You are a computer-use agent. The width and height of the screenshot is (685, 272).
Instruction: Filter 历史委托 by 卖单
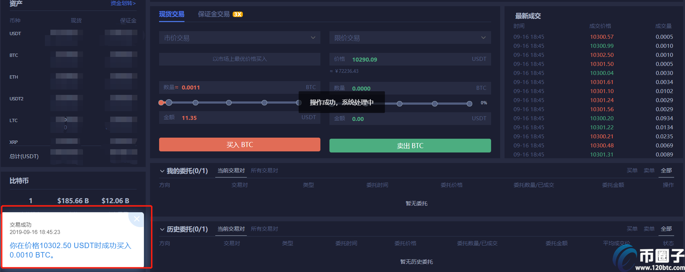(649, 229)
